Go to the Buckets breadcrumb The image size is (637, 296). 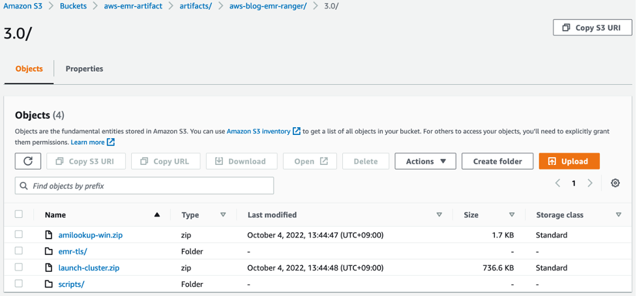coord(73,7)
